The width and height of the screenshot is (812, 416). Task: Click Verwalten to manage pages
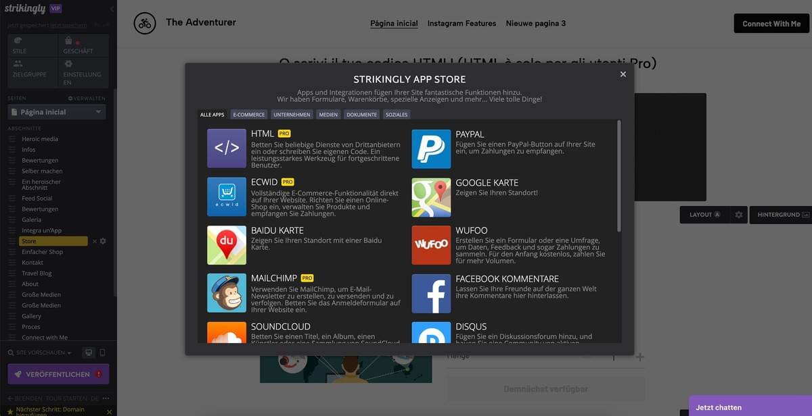point(87,99)
